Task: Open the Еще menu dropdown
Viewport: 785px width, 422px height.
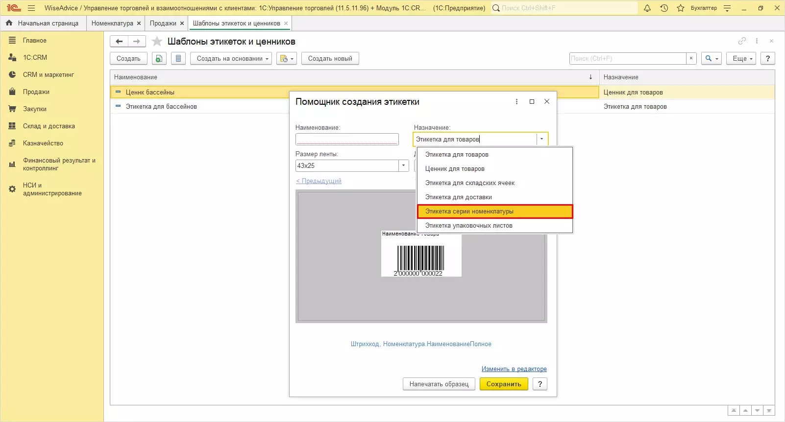Action: point(741,59)
